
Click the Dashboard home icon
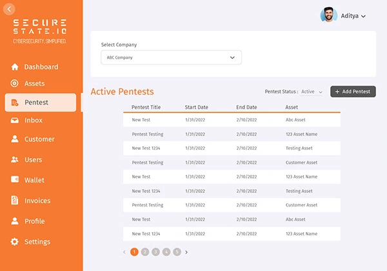pyautogui.click(x=15, y=66)
